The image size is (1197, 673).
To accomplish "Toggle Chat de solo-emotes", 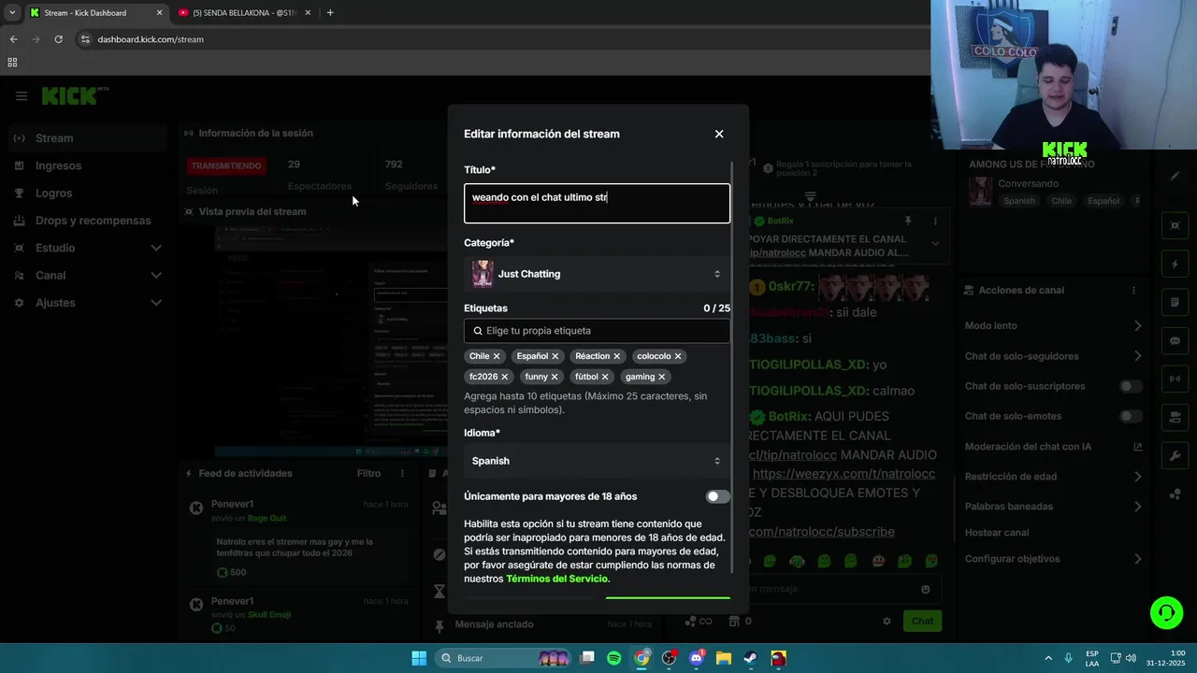I will (x=1131, y=416).
